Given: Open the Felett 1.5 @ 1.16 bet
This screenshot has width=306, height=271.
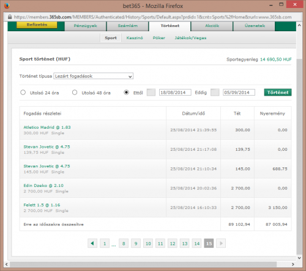Looking at the screenshot, I should point(42,205).
